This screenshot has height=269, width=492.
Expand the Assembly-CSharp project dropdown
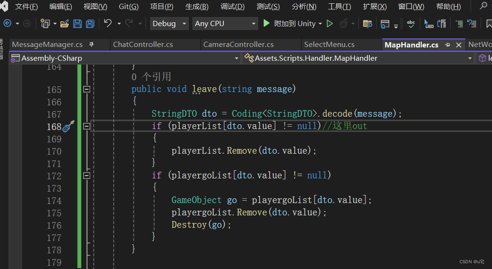tap(236, 58)
